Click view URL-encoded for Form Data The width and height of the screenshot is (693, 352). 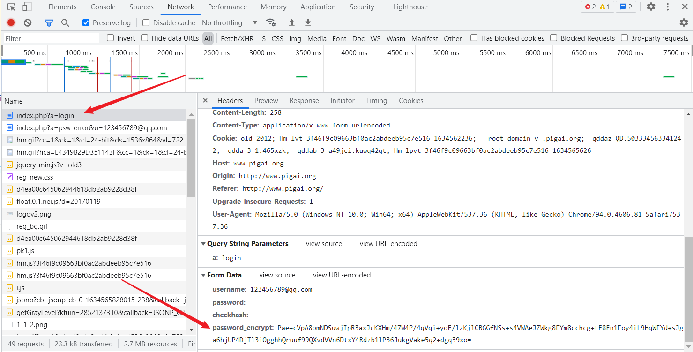[x=342, y=275]
